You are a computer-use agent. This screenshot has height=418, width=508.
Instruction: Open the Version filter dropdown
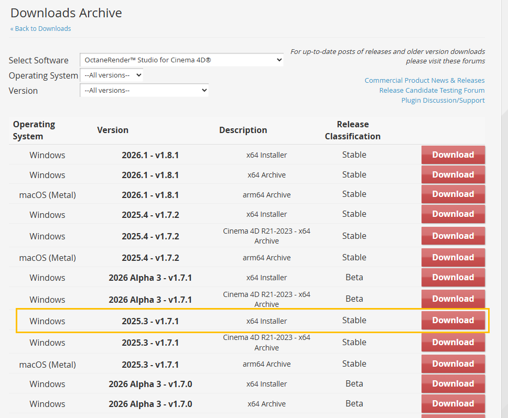pos(144,90)
